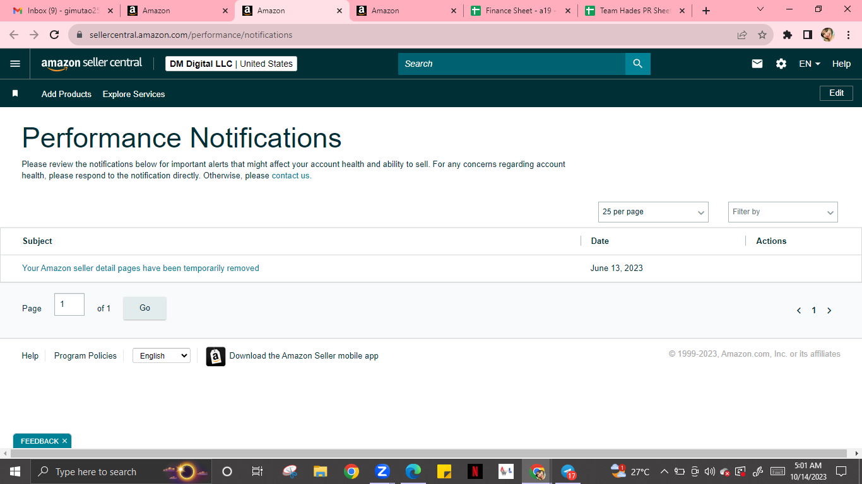Open the Filter by dropdown
The image size is (862, 484).
(x=782, y=212)
